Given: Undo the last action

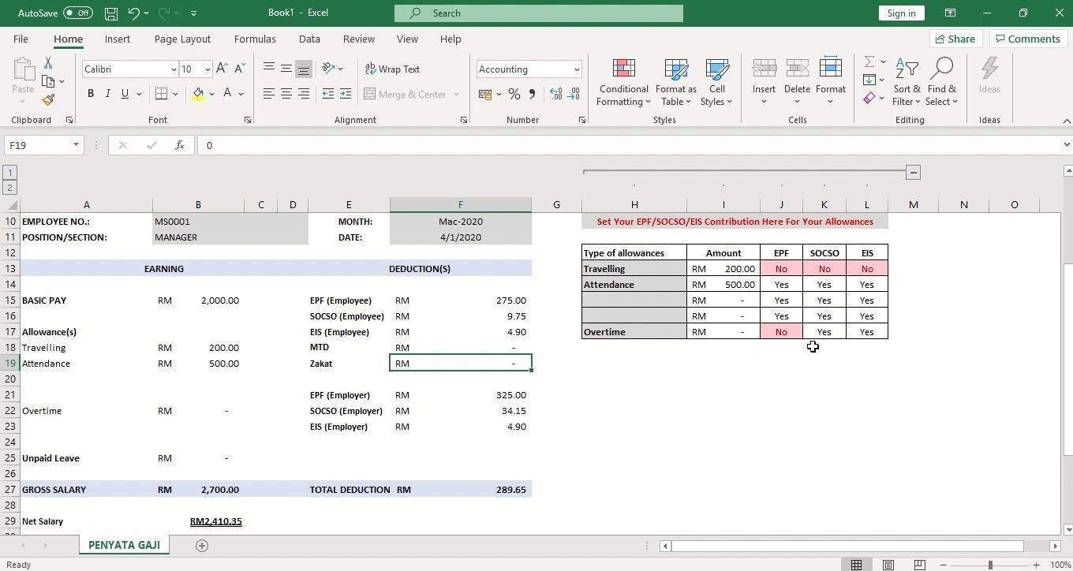Looking at the screenshot, I should [133, 13].
